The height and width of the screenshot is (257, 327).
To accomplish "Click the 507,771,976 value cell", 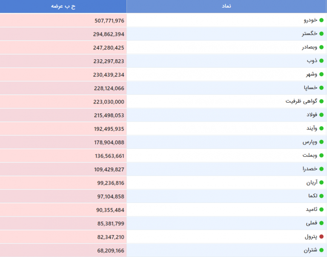I will point(63,20).
